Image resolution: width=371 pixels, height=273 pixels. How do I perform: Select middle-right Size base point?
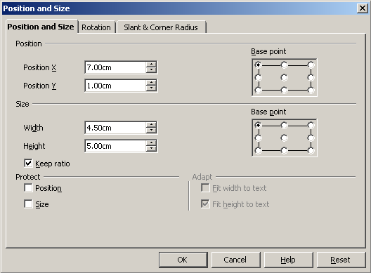coord(311,138)
